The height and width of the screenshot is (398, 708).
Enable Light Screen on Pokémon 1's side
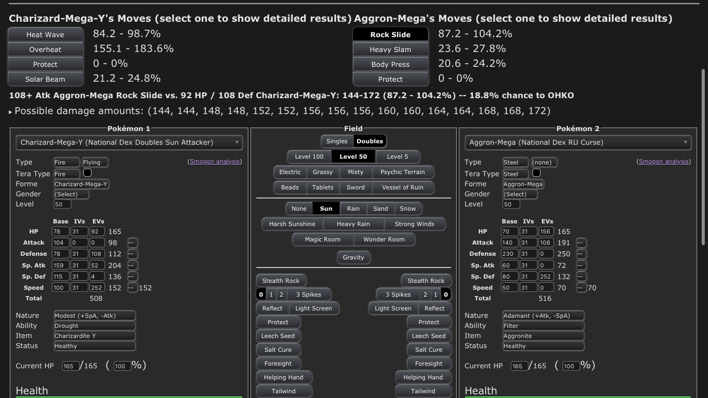[314, 308]
